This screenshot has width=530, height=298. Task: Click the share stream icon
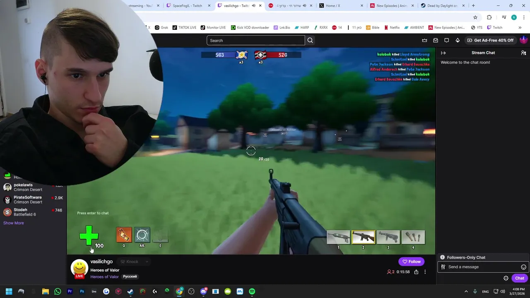point(416,272)
